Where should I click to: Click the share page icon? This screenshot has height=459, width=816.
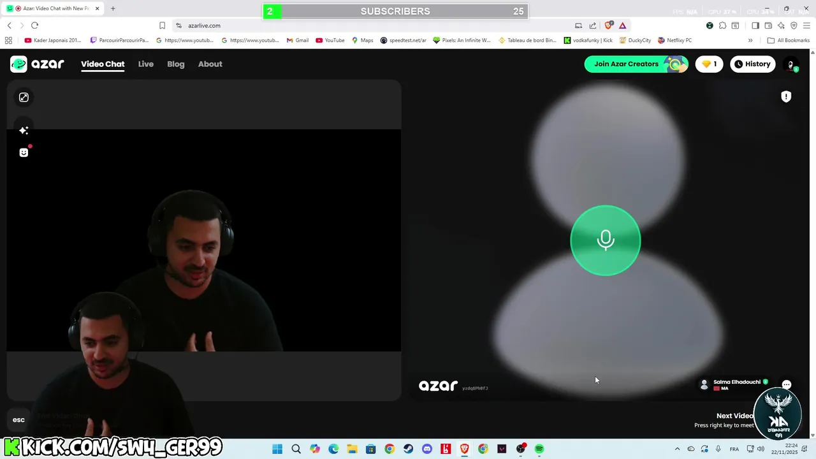[593, 25]
